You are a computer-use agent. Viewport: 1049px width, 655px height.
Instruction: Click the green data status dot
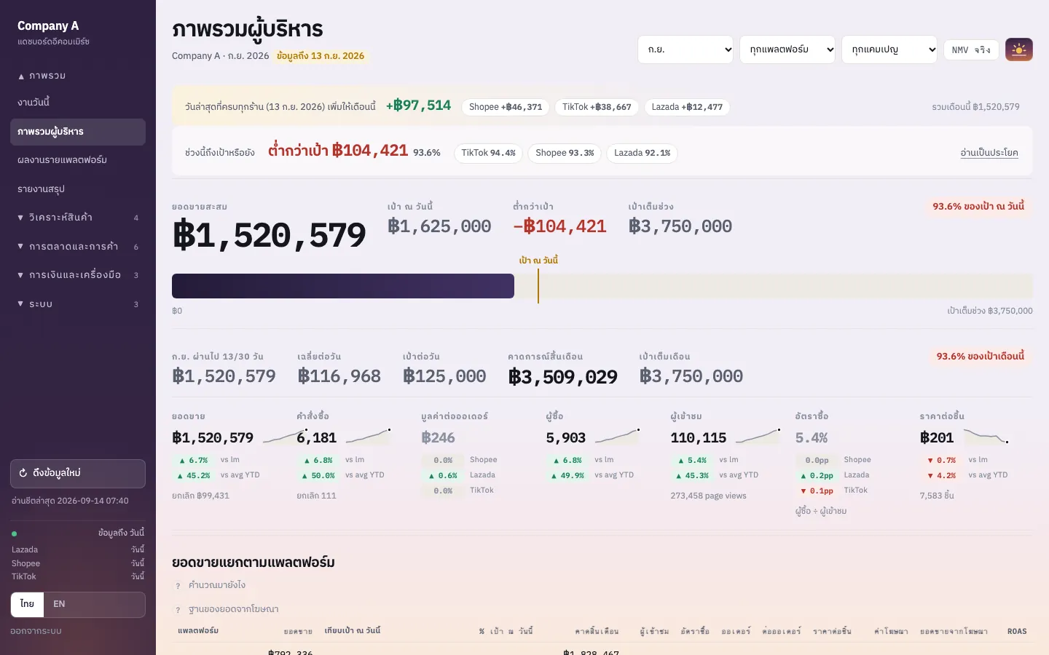pos(15,533)
